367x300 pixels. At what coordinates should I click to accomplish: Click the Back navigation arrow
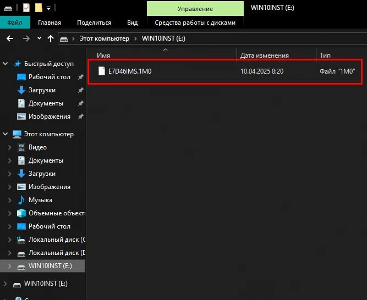pyautogui.click(x=9, y=38)
